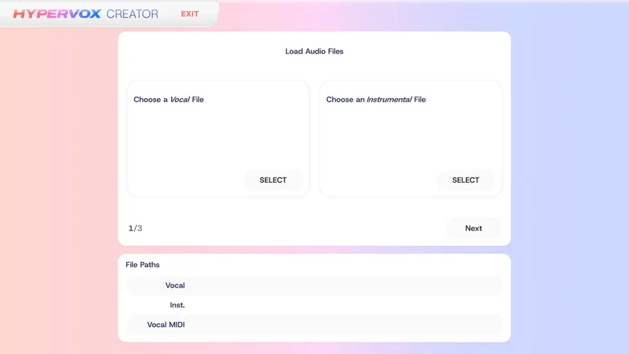Screen dimensions: 629x354
Task: Click the "Choose an Instrumental File" label
Action: coord(375,99)
